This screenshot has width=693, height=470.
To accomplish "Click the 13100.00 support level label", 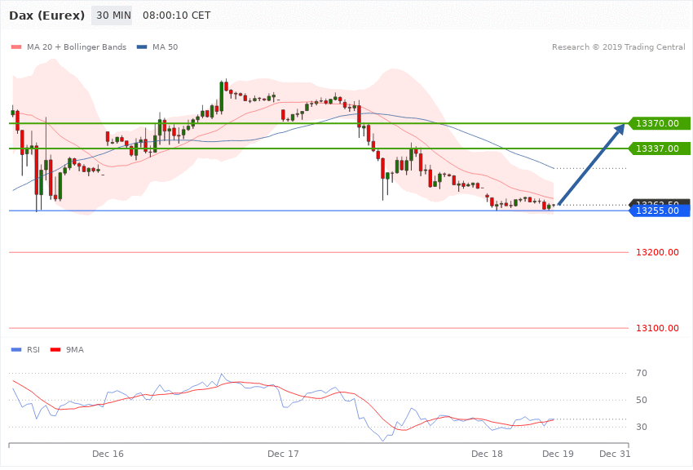I will (x=657, y=328).
